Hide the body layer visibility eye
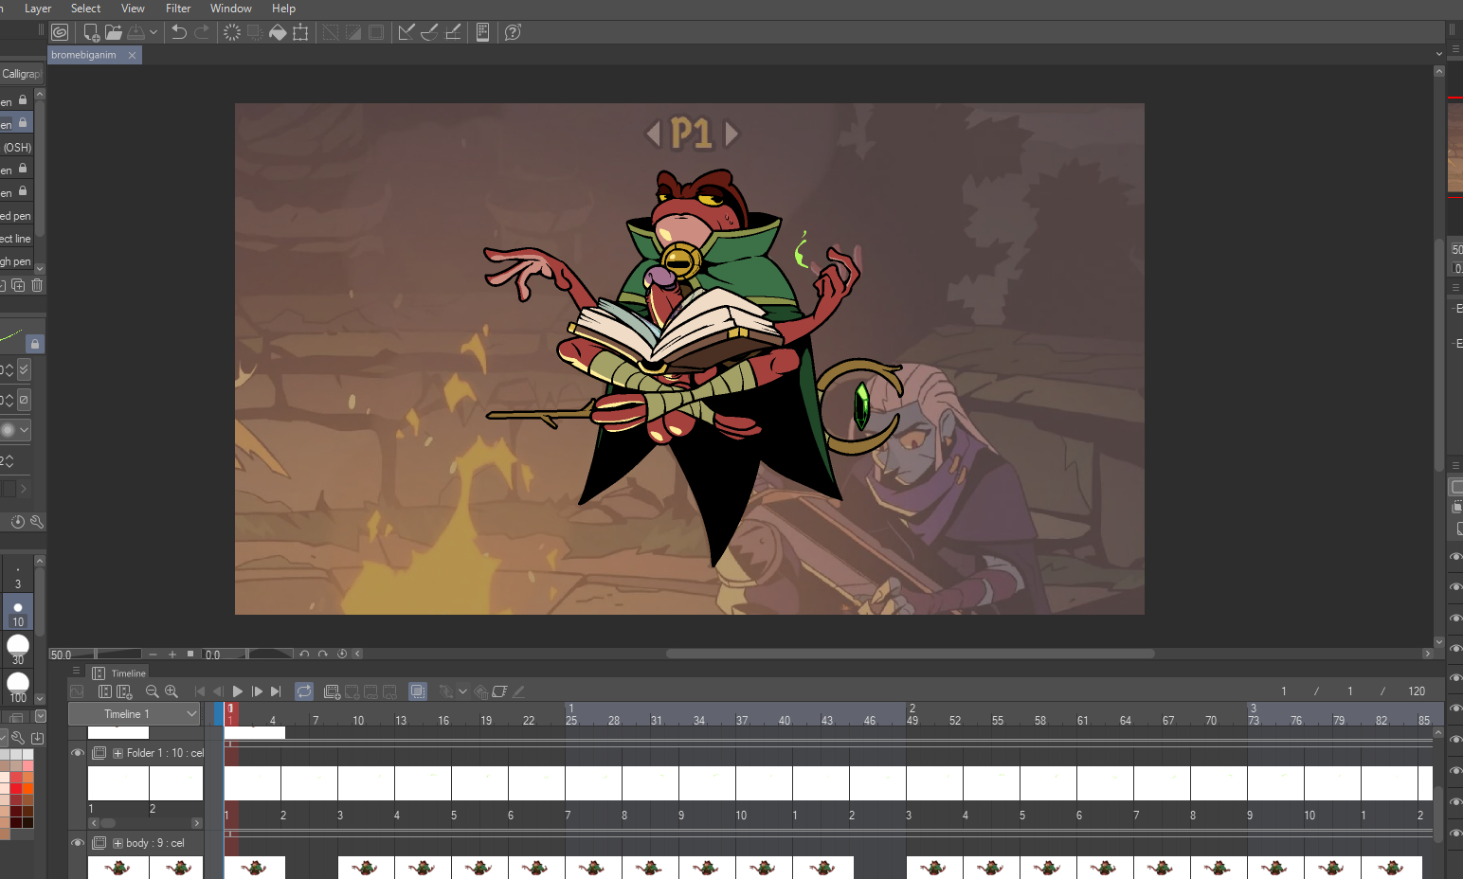Viewport: 1463px width, 879px height. point(78,843)
